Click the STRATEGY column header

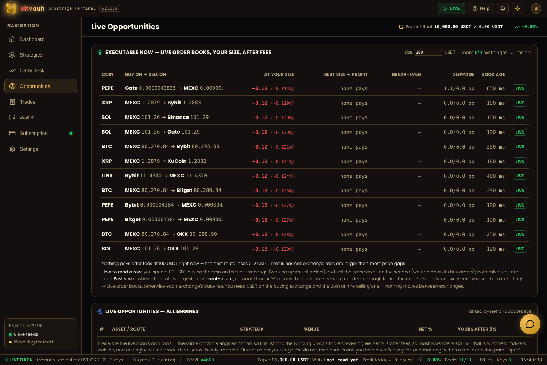click(252, 329)
